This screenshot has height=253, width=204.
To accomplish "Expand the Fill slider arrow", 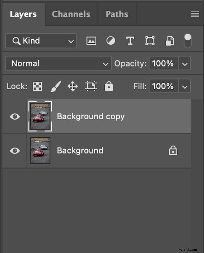I will coord(185,86).
